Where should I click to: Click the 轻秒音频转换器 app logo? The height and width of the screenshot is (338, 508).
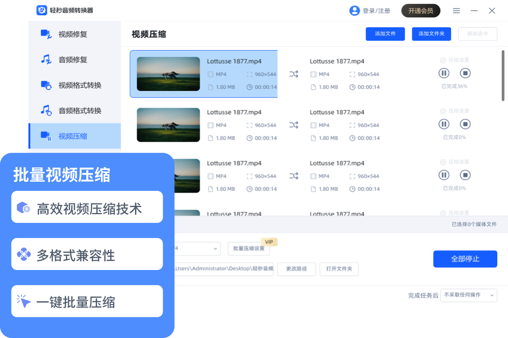[42, 10]
